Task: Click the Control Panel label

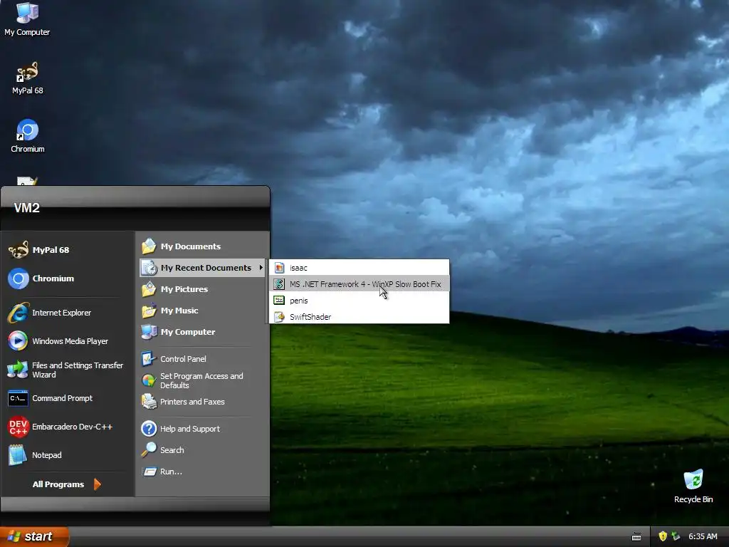Action: [183, 359]
